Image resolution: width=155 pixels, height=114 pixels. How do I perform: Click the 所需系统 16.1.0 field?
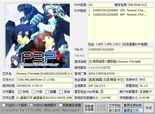[146, 86]
